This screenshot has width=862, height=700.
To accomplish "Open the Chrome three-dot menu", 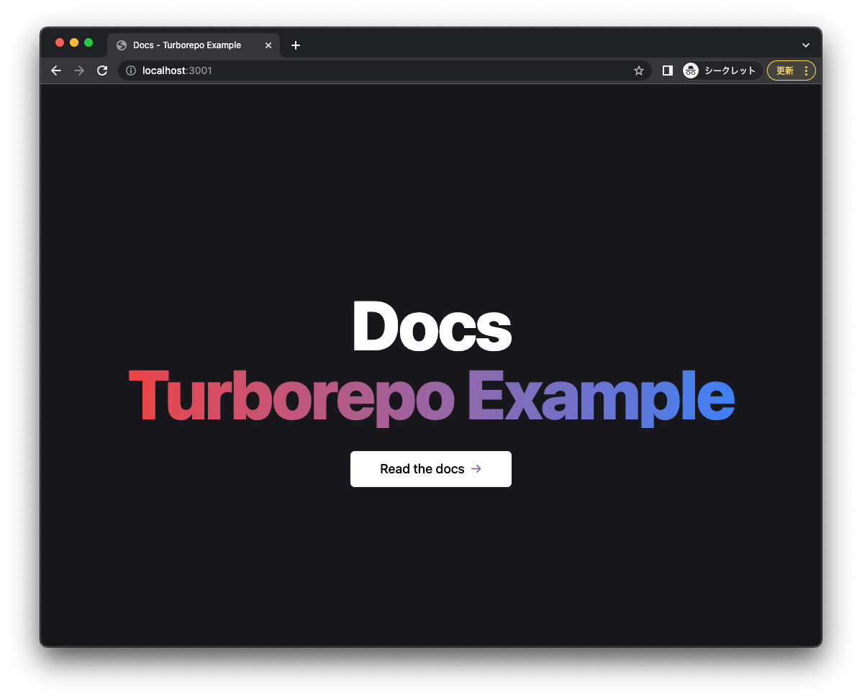I will [806, 71].
